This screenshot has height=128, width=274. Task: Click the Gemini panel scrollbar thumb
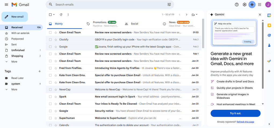click(x=263, y=55)
